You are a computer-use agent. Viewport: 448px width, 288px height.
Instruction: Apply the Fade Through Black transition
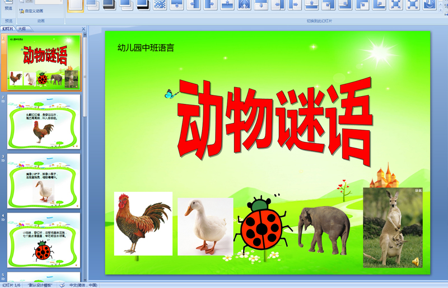pyautogui.click(x=110, y=4)
